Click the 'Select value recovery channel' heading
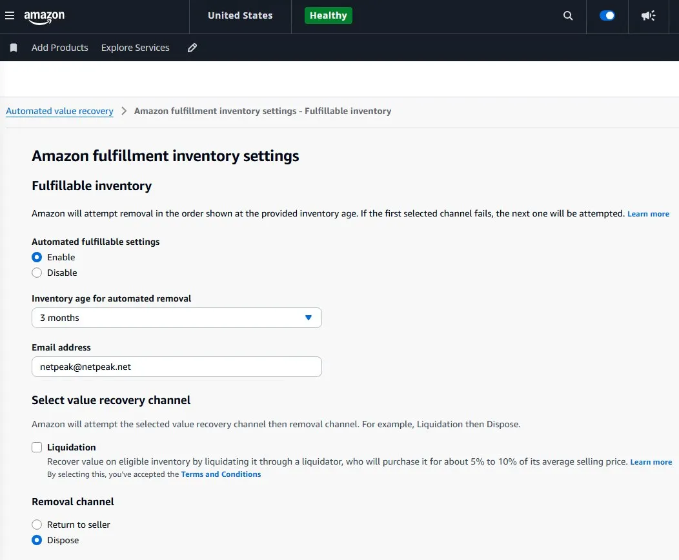Image resolution: width=679 pixels, height=560 pixels. (111, 400)
